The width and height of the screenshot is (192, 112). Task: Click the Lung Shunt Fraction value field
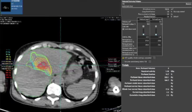(x=167, y=12)
